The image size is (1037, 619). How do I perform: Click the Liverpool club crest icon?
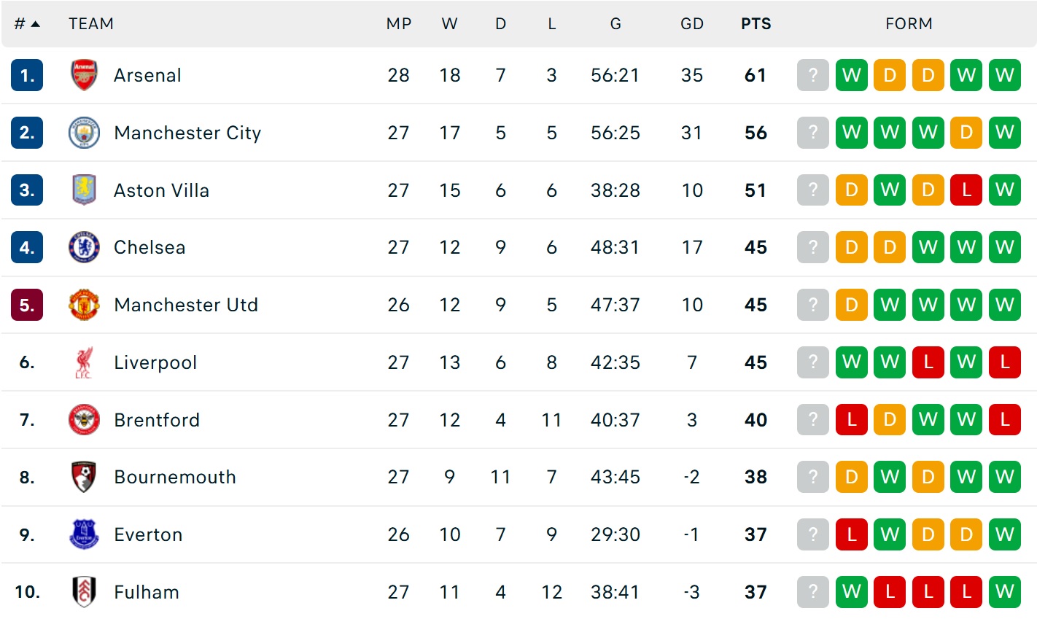[84, 362]
